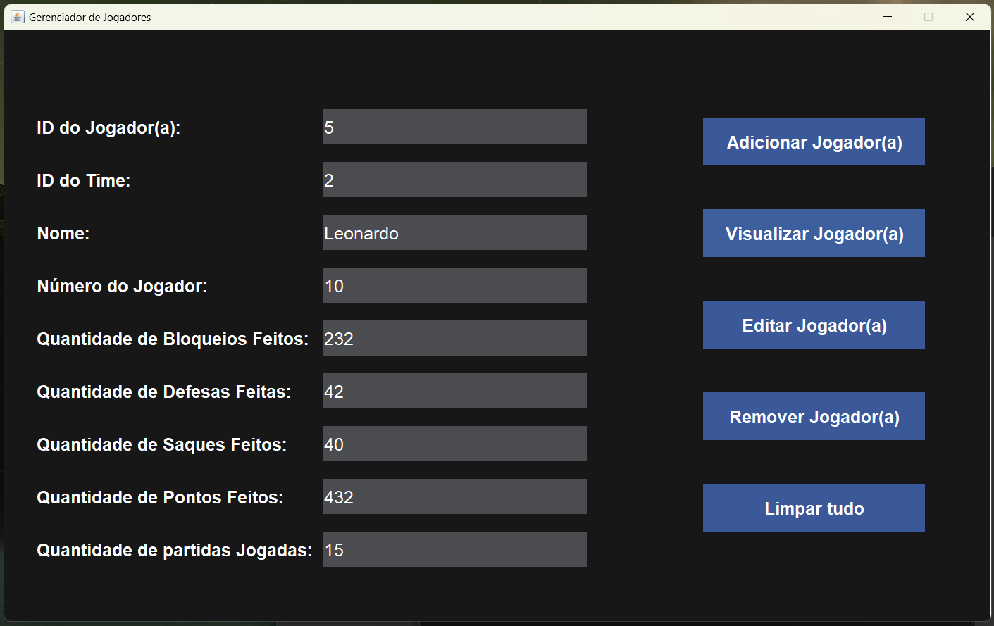Click the Bloqueios Feitos field showing 232

454,338
